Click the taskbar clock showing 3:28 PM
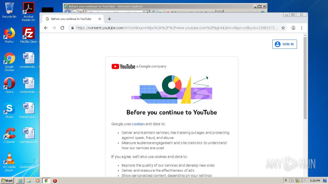Screen dimensions: 328x184 click(315, 181)
